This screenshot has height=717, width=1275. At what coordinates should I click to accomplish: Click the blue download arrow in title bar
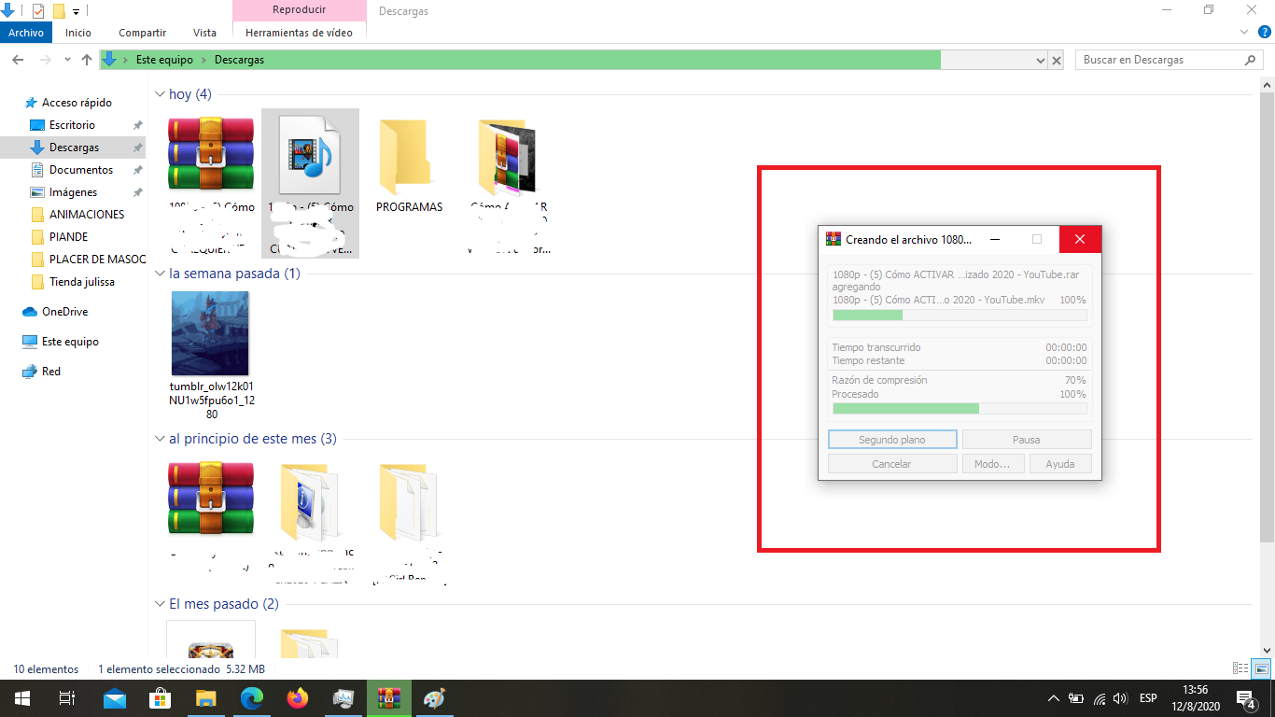7,11
